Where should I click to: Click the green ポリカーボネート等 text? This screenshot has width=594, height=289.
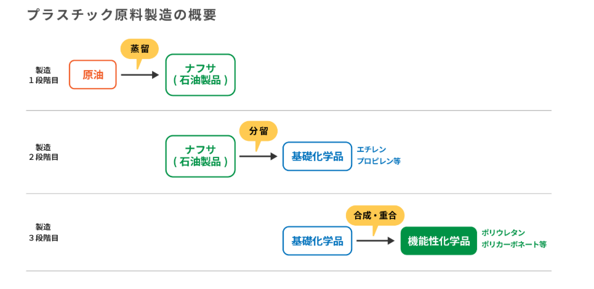click(x=513, y=245)
